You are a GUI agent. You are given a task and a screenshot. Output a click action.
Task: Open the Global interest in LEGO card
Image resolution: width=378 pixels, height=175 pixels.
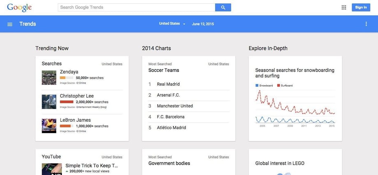[x=280, y=163]
